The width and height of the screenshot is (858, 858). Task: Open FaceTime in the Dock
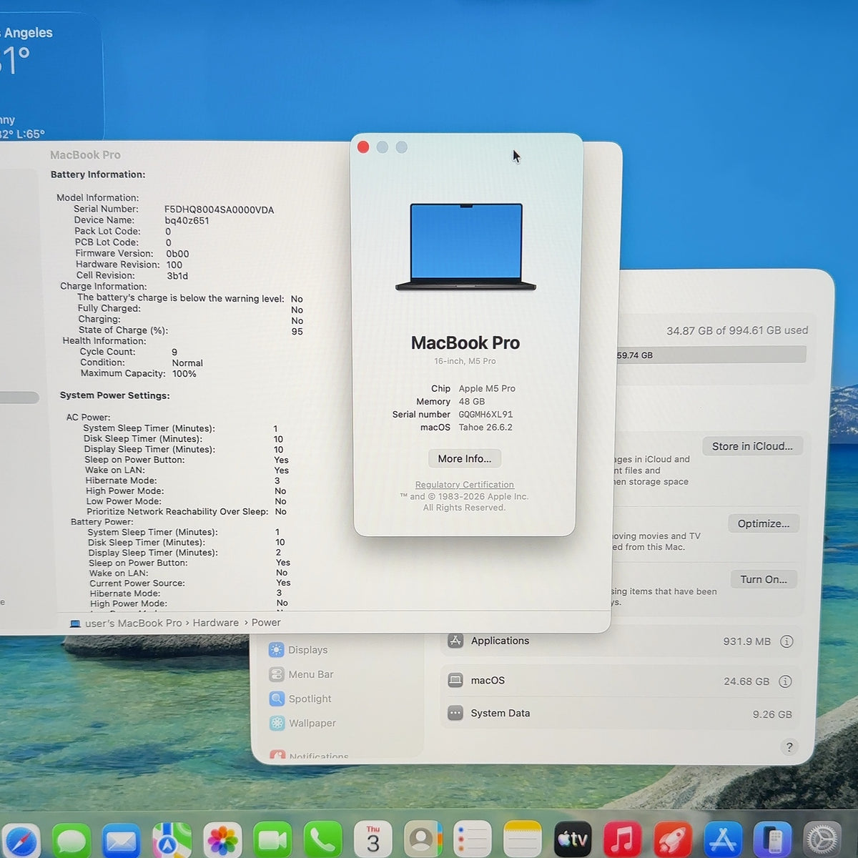click(272, 840)
